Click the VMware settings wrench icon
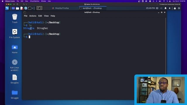187x105 pixels. tap(24, 4)
